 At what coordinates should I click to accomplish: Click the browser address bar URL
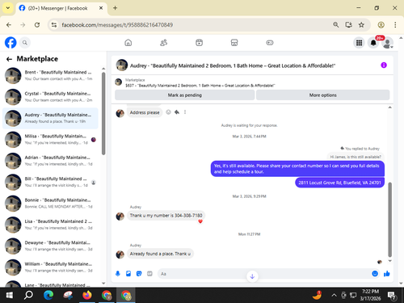[x=117, y=25]
